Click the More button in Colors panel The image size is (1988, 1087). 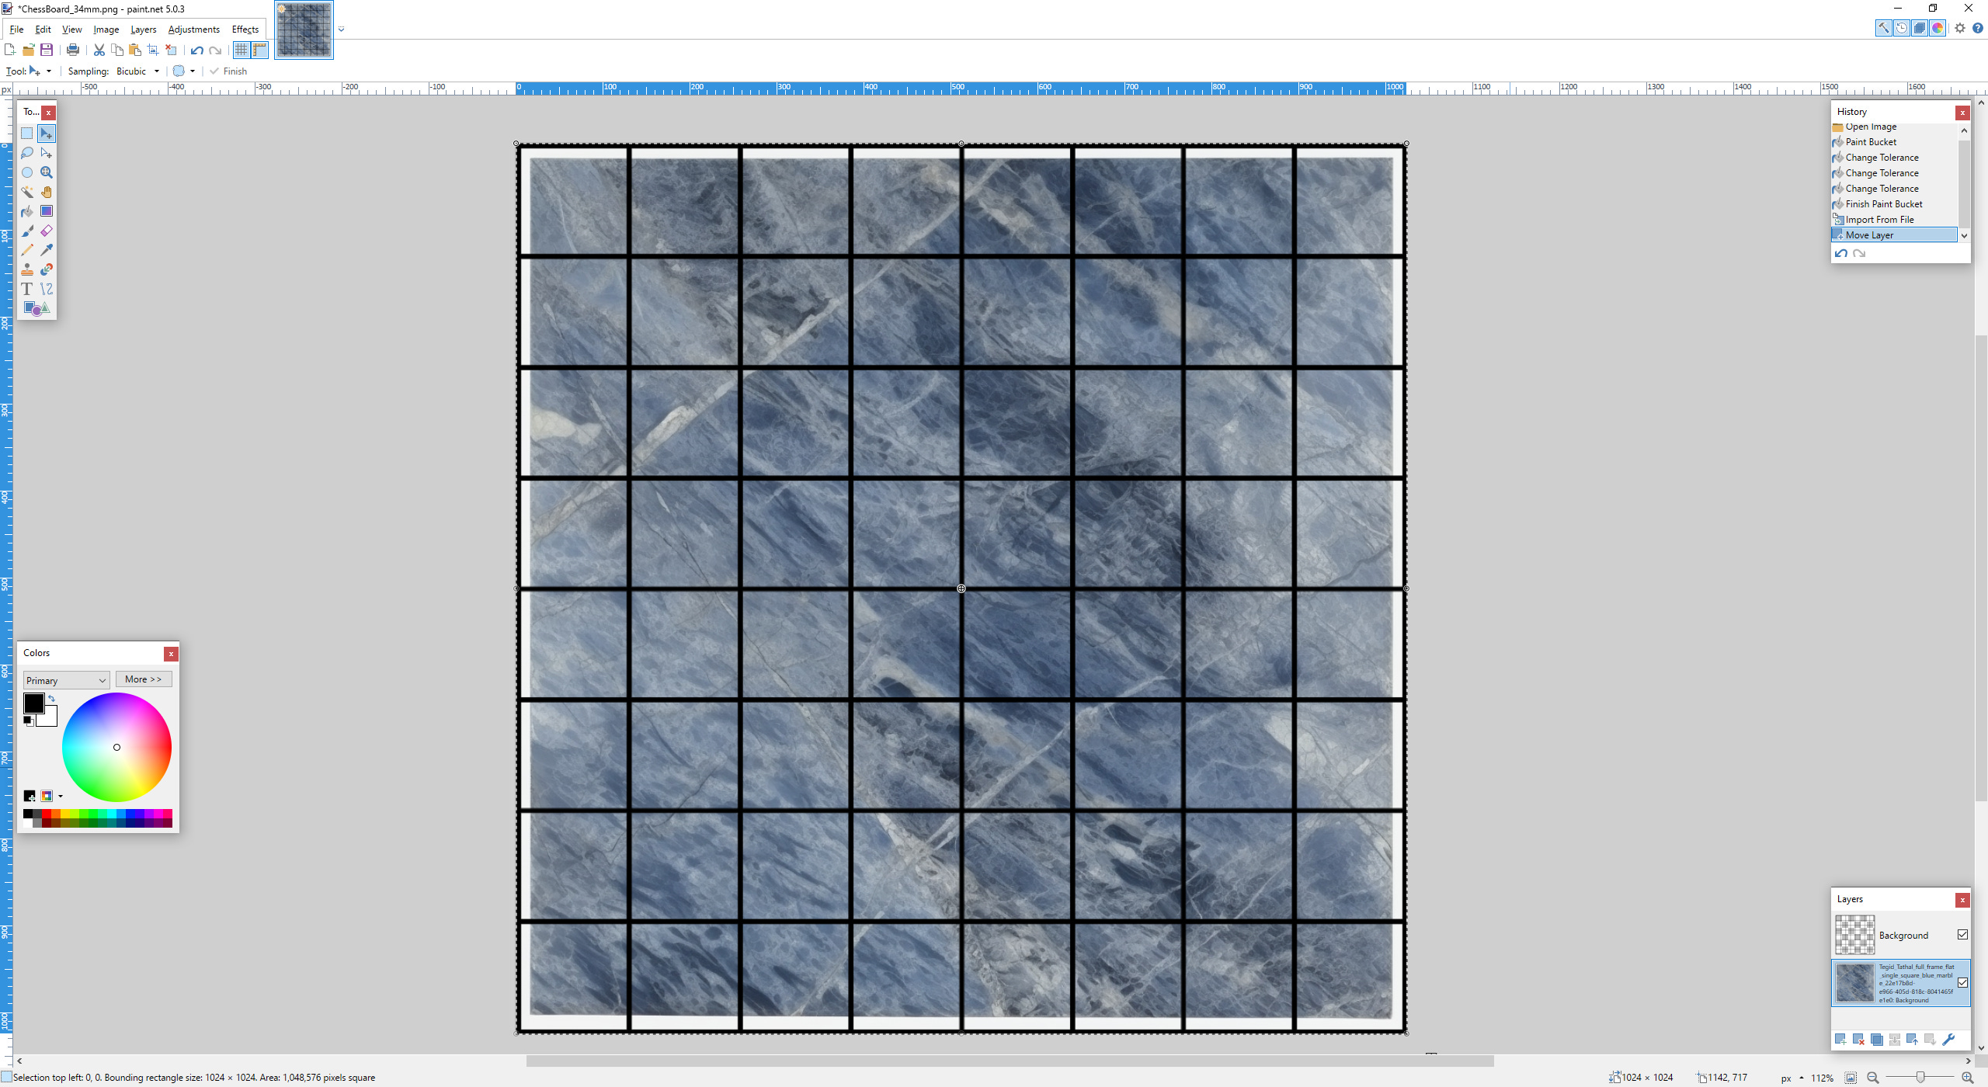[x=144, y=679]
